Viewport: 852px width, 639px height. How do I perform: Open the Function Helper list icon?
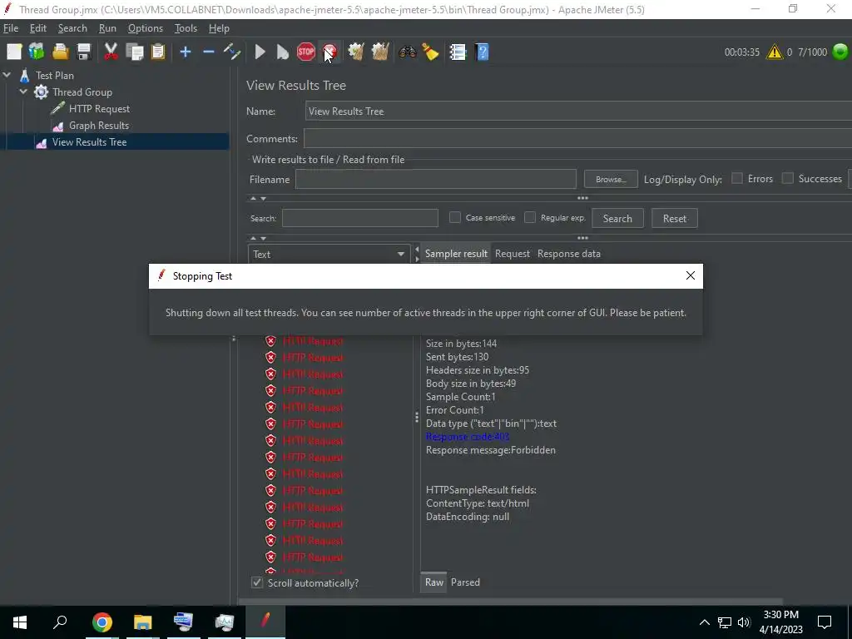(x=458, y=52)
